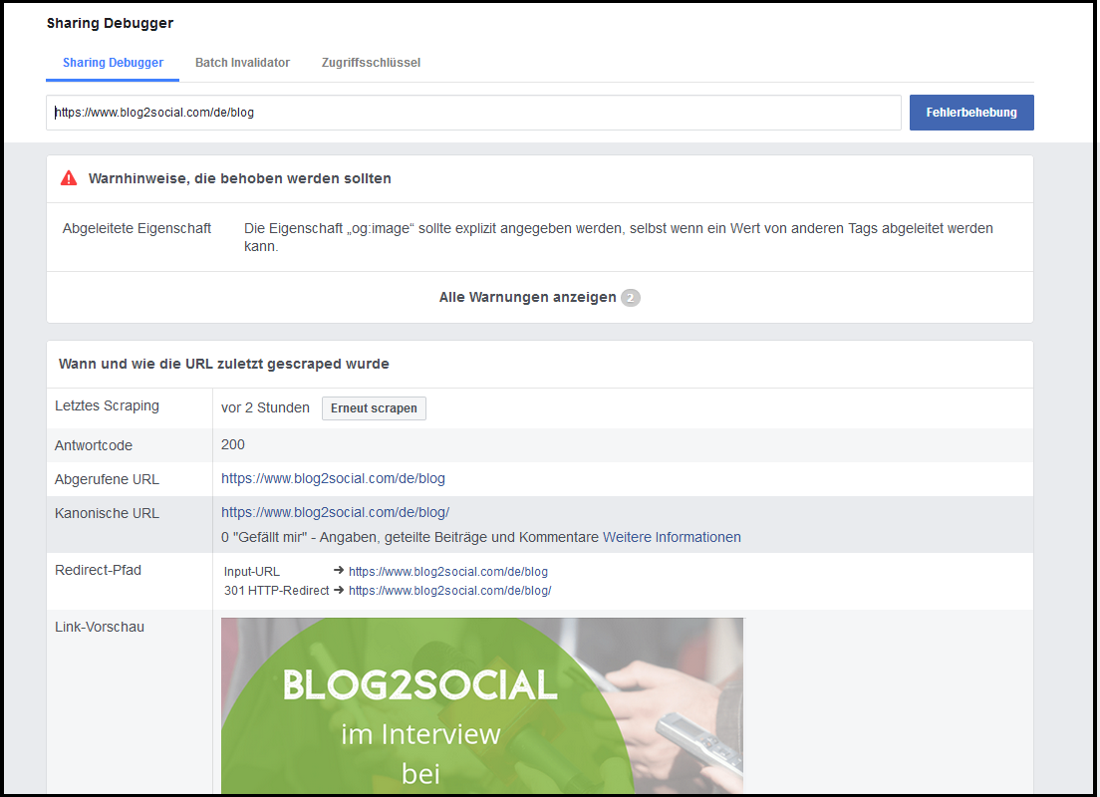Viewport: 1100px width, 797px height.
Task: Click the Letztes Scraping label
Action: (107, 405)
